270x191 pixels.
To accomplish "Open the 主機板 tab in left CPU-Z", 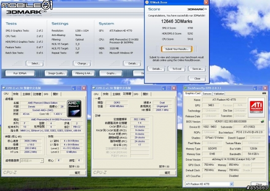I will pyautogui.click(x=26, y=94).
